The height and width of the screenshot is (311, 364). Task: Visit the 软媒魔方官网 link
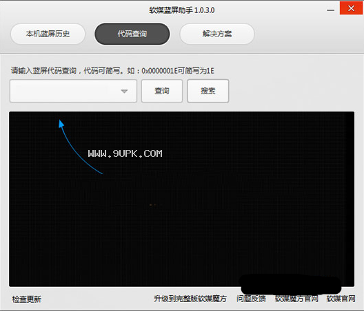(x=296, y=299)
